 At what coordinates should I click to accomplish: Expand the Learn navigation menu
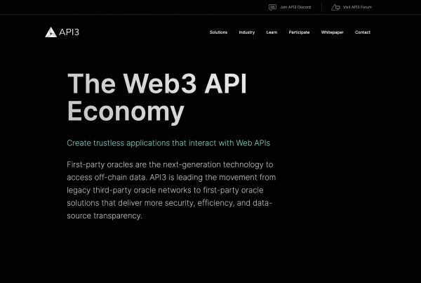point(272,32)
